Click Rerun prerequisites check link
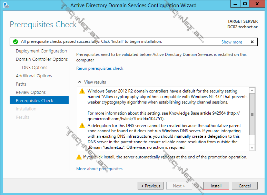Screen dimensions: 267x195 coord(100,68)
